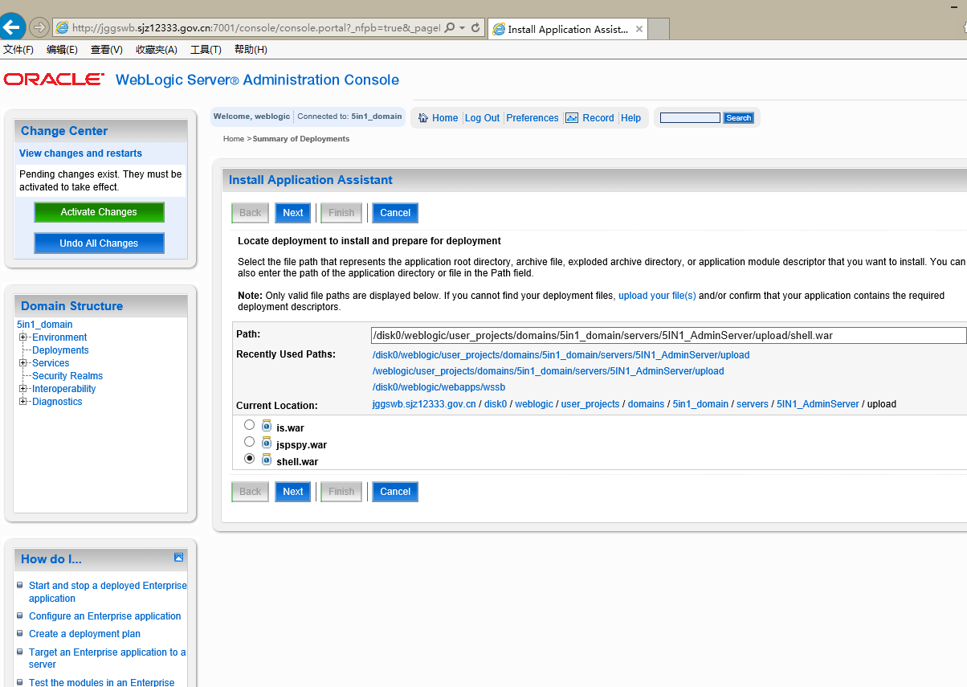Viewport: 967px width, 687px height.
Task: Click the green Activate Changes button
Action: click(x=99, y=212)
